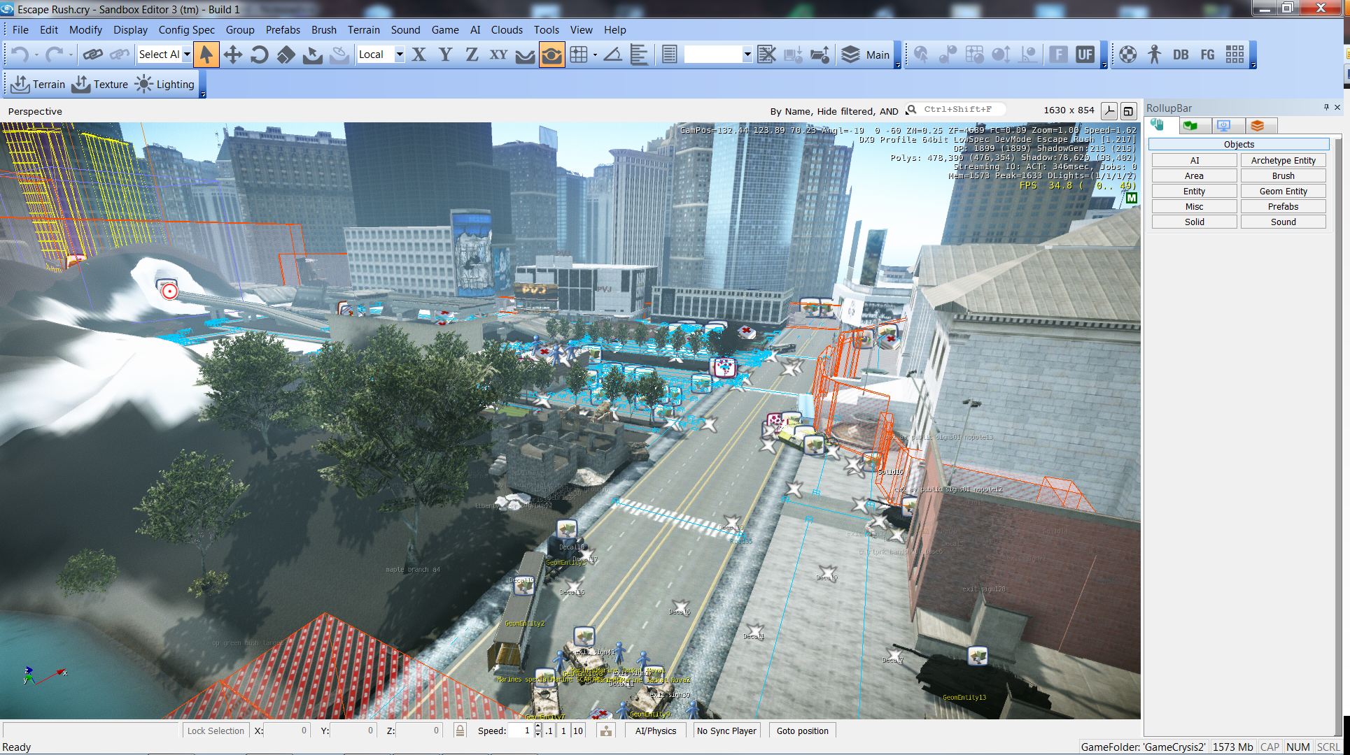The height and width of the screenshot is (755, 1350).
Task: Open the Layers icon next to Main
Action: tap(850, 55)
